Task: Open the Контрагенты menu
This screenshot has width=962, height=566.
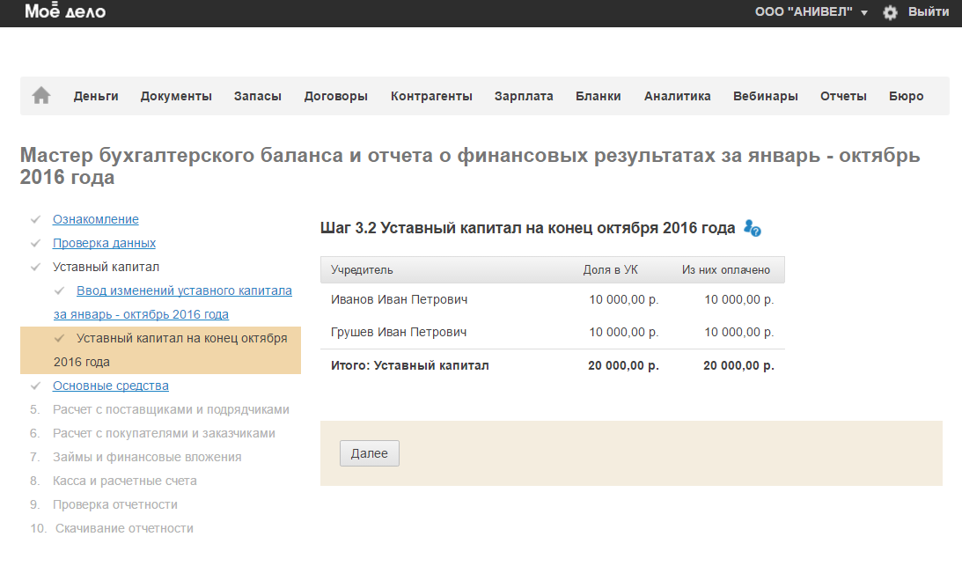Action: tap(431, 96)
